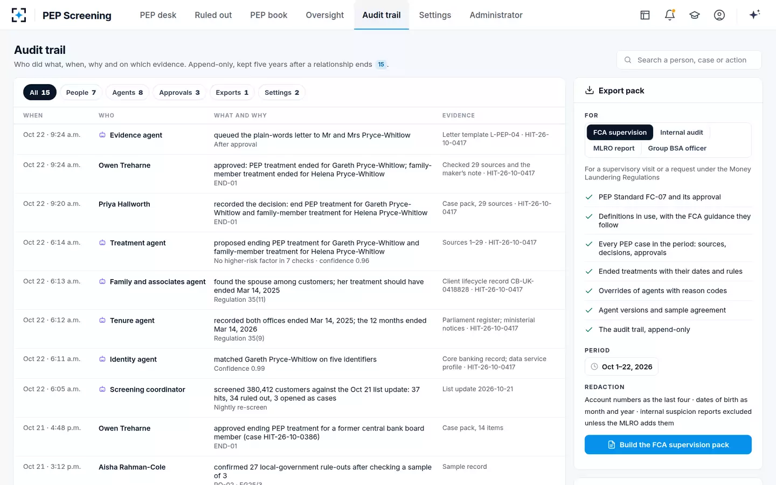Image resolution: width=776 pixels, height=485 pixels.
Task: Build the FCA supervision pack
Action: (668, 445)
